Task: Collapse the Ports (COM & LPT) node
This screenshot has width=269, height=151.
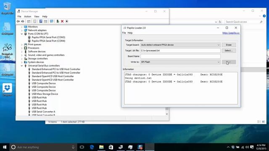Action: click(22, 34)
